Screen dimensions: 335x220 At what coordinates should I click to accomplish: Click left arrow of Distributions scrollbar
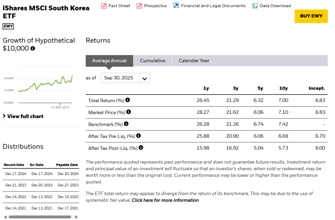pyautogui.click(x=5, y=217)
